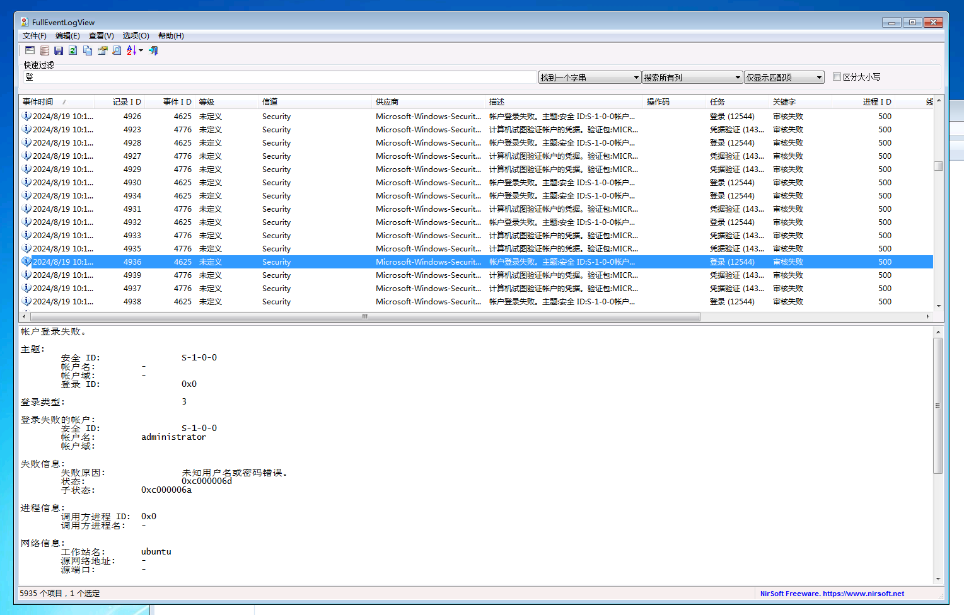964x615 pixels.
Task: Click the details pane scroll-down arrow
Action: [938, 579]
